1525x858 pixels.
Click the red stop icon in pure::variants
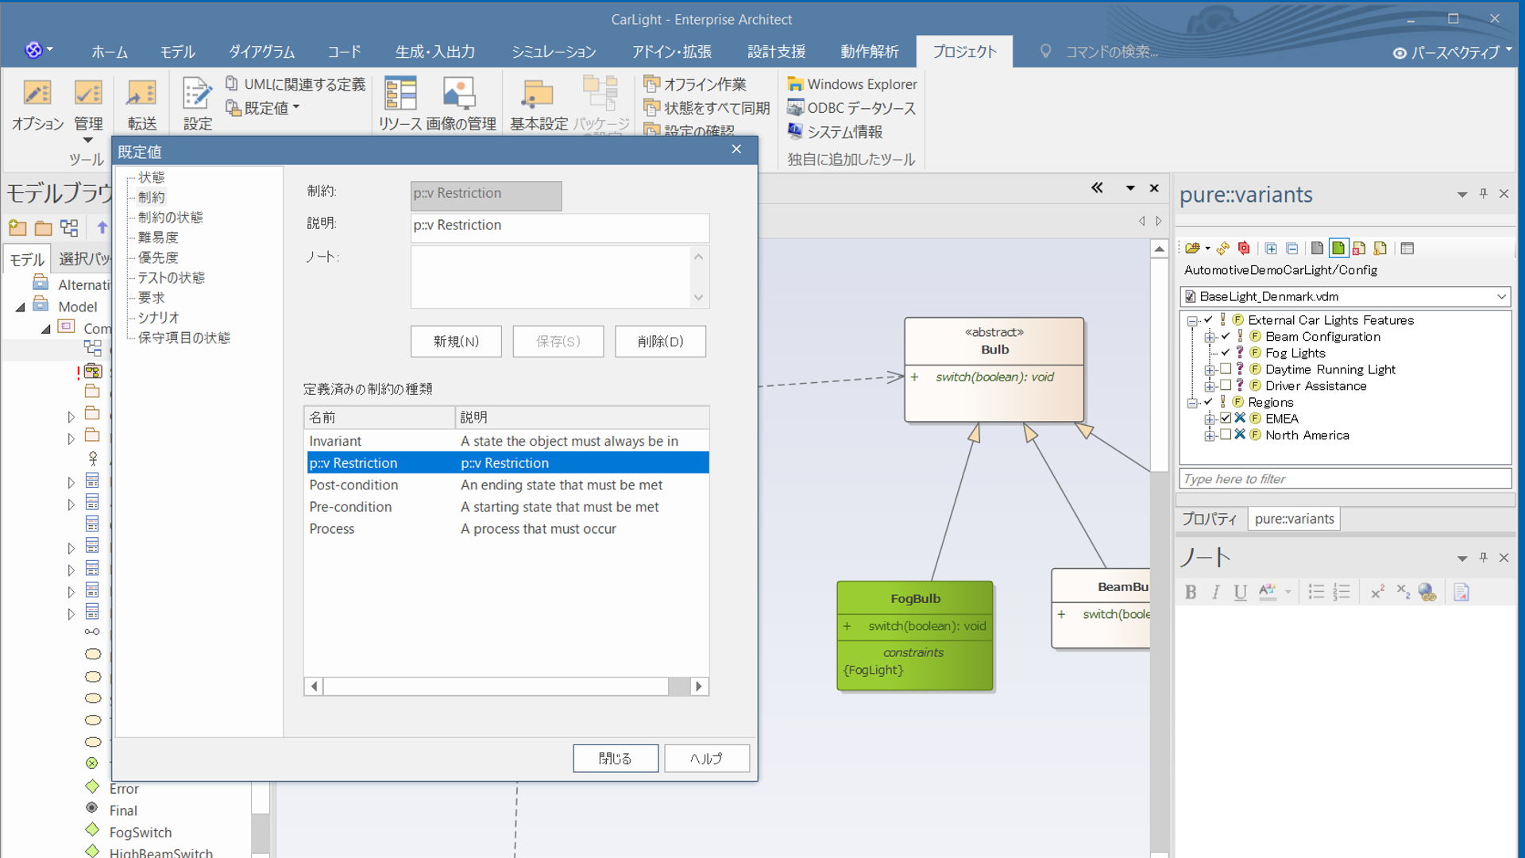point(1244,249)
